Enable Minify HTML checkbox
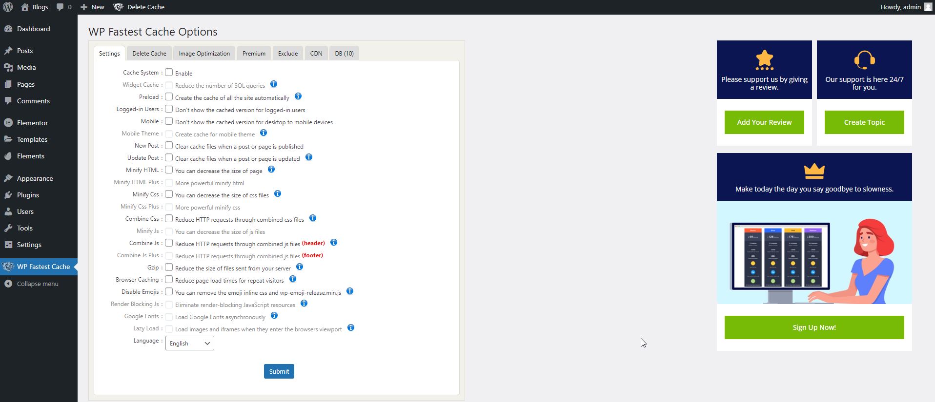 coord(169,170)
